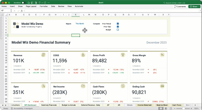Switch to Page Layout view in status bar
Screen dimensions: 202x110
(166, 108)
